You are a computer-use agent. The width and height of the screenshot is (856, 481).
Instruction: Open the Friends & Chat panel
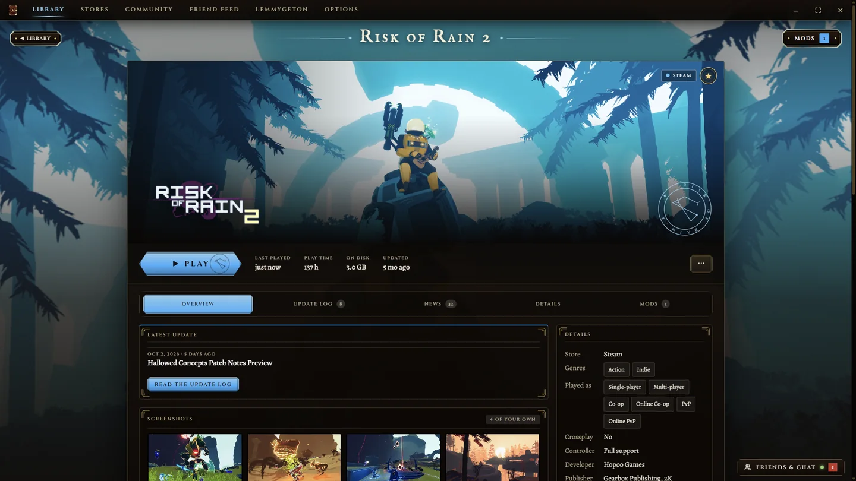click(x=791, y=467)
